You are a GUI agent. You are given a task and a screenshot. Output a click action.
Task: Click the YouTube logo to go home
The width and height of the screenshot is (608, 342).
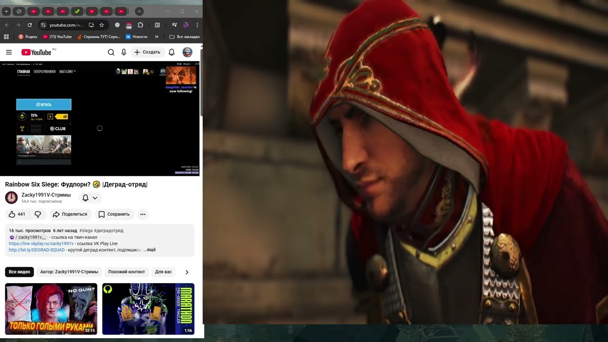[36, 52]
